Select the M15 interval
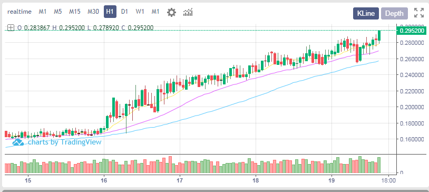The height and width of the screenshot is (192, 429). pos(75,12)
